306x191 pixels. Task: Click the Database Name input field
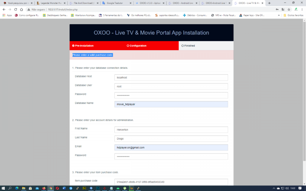(171, 104)
